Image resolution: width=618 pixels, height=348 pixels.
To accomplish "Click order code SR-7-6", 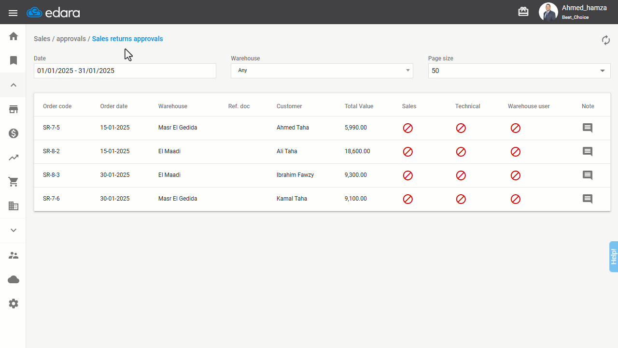I will pyautogui.click(x=51, y=199).
